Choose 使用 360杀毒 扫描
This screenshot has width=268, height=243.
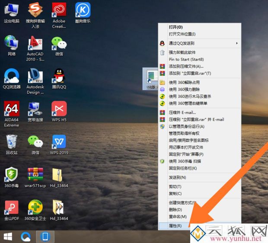click(x=200, y=161)
